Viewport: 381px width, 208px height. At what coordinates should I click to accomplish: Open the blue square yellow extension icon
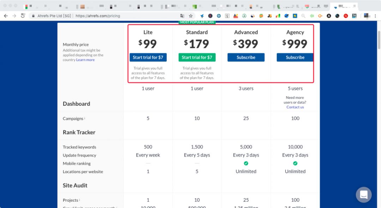click(x=295, y=16)
